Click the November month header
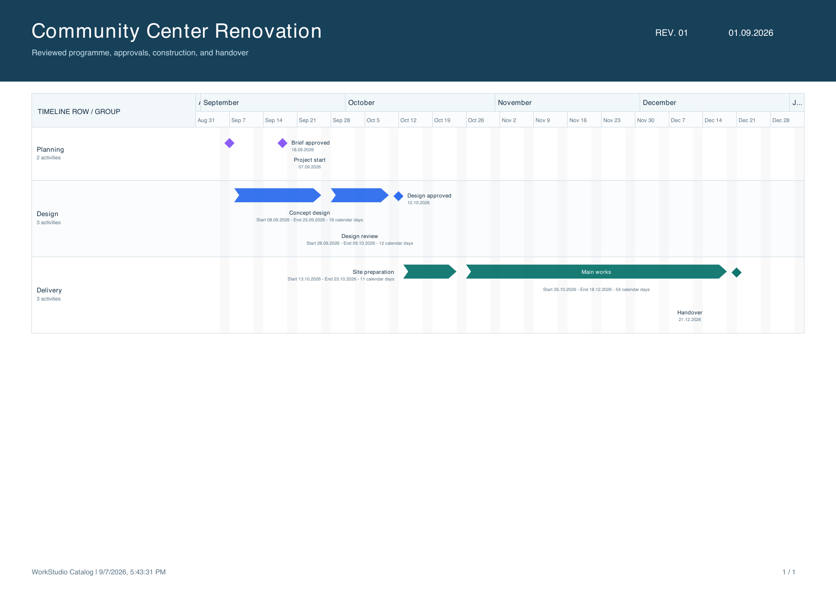 coord(567,103)
